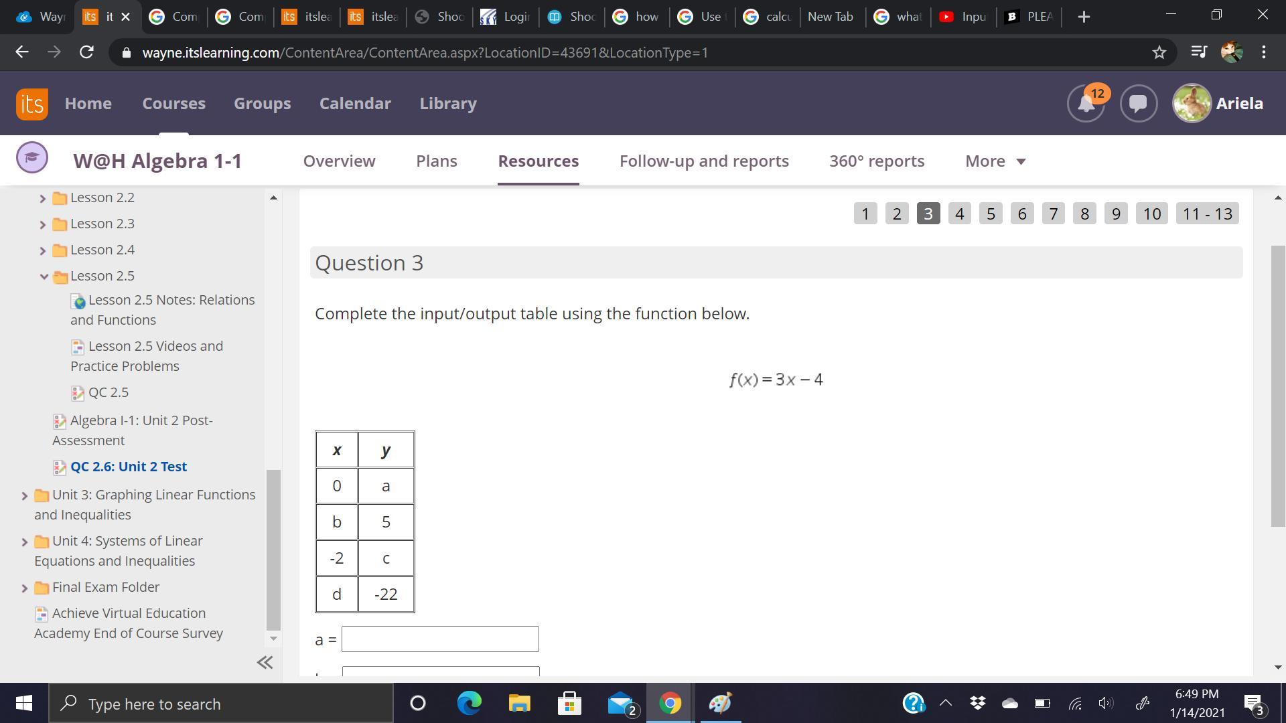Bookmark page with star icon

pyautogui.click(x=1159, y=52)
